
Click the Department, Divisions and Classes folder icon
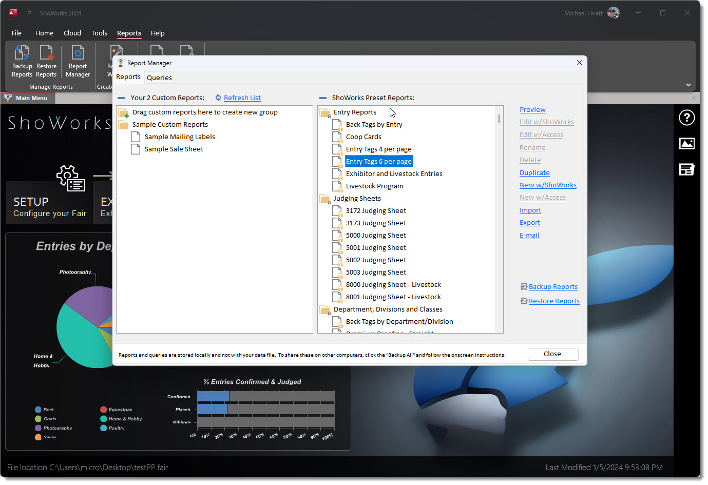[324, 309]
